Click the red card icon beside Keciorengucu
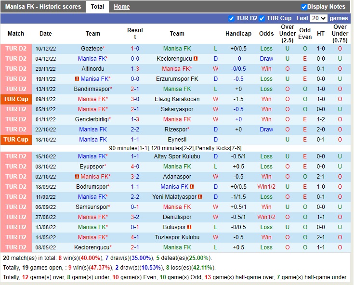This screenshot has width=354, height=285. pyautogui.click(x=196, y=59)
